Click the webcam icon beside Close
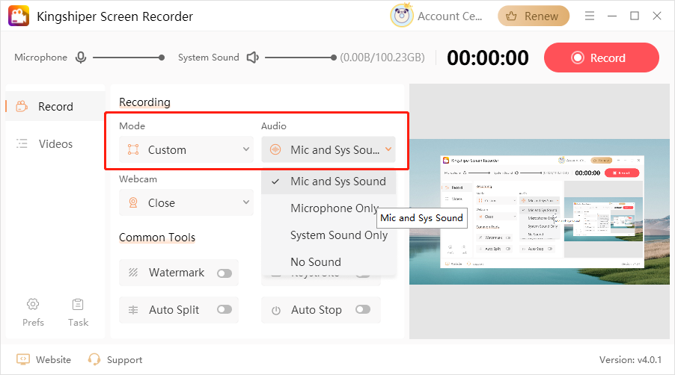Viewport: 675px width, 375px height. [133, 202]
